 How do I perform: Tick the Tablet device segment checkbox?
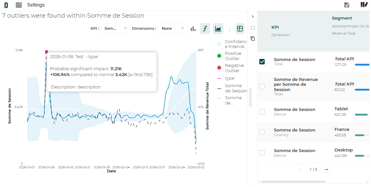click(x=262, y=112)
